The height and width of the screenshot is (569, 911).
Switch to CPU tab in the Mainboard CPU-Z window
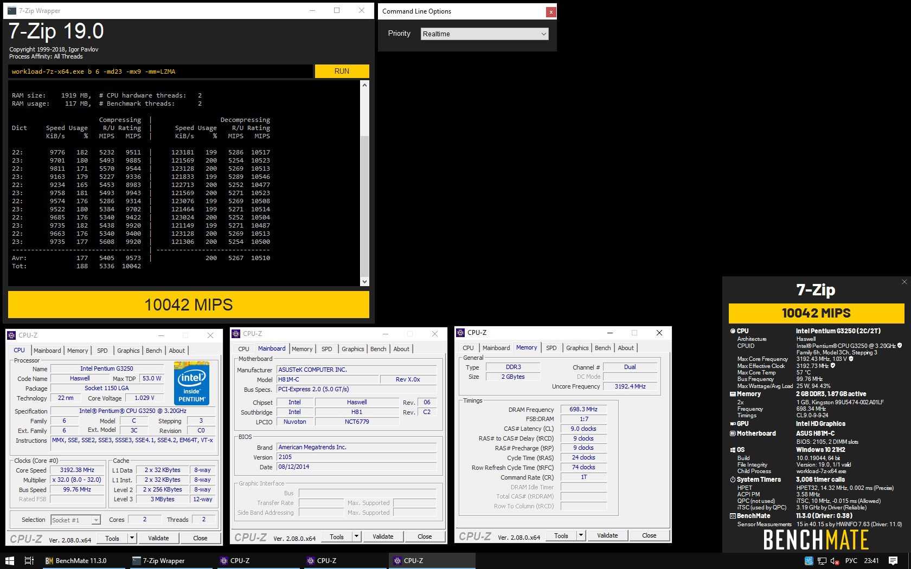pos(244,349)
